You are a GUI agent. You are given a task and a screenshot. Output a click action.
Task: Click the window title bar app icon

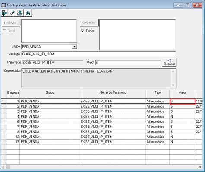[3, 5]
